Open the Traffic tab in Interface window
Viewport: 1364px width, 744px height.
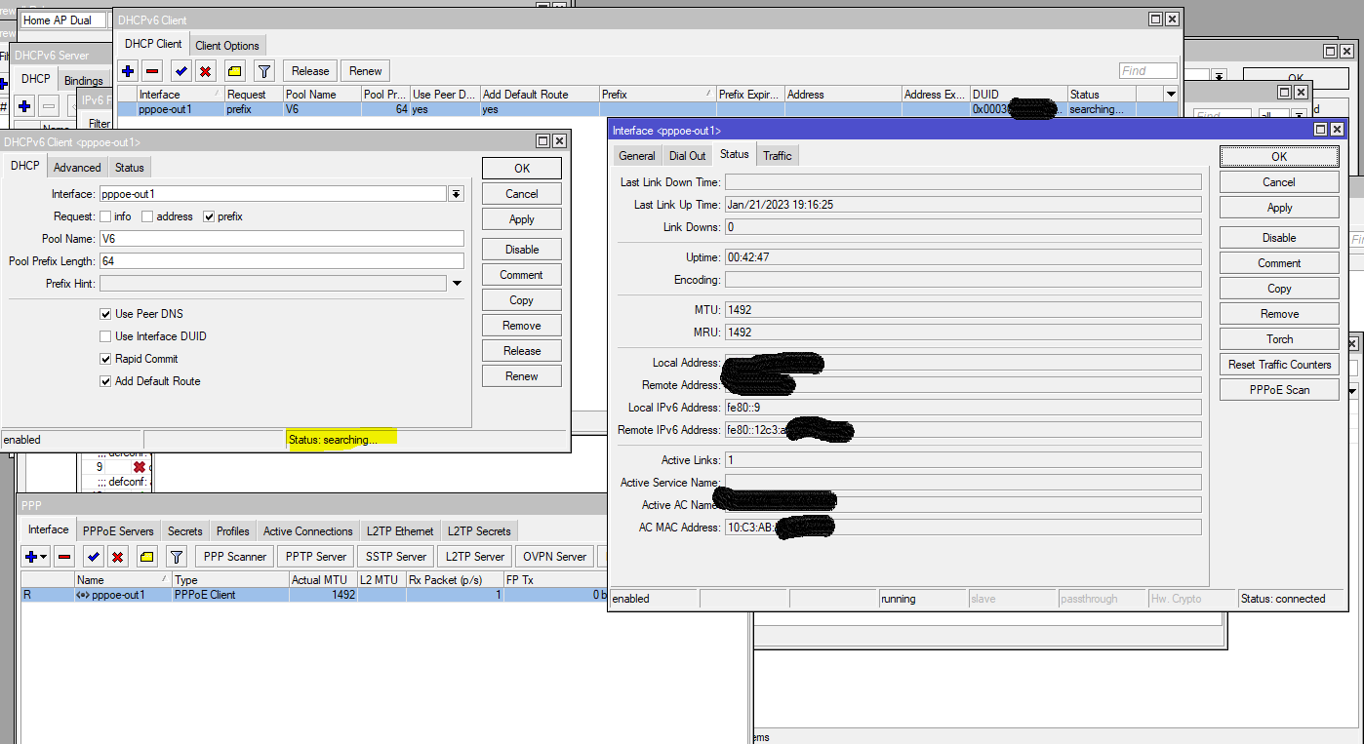[x=778, y=156]
